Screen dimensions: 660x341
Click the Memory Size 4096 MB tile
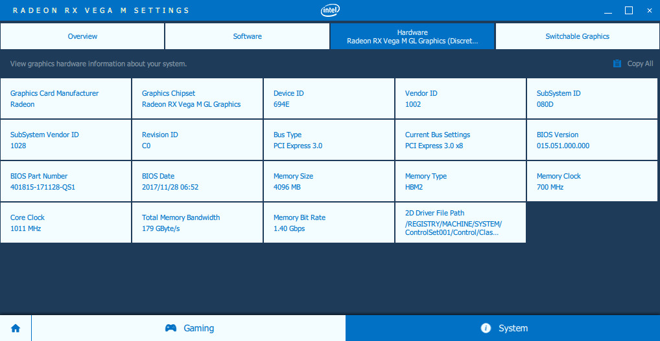329,181
